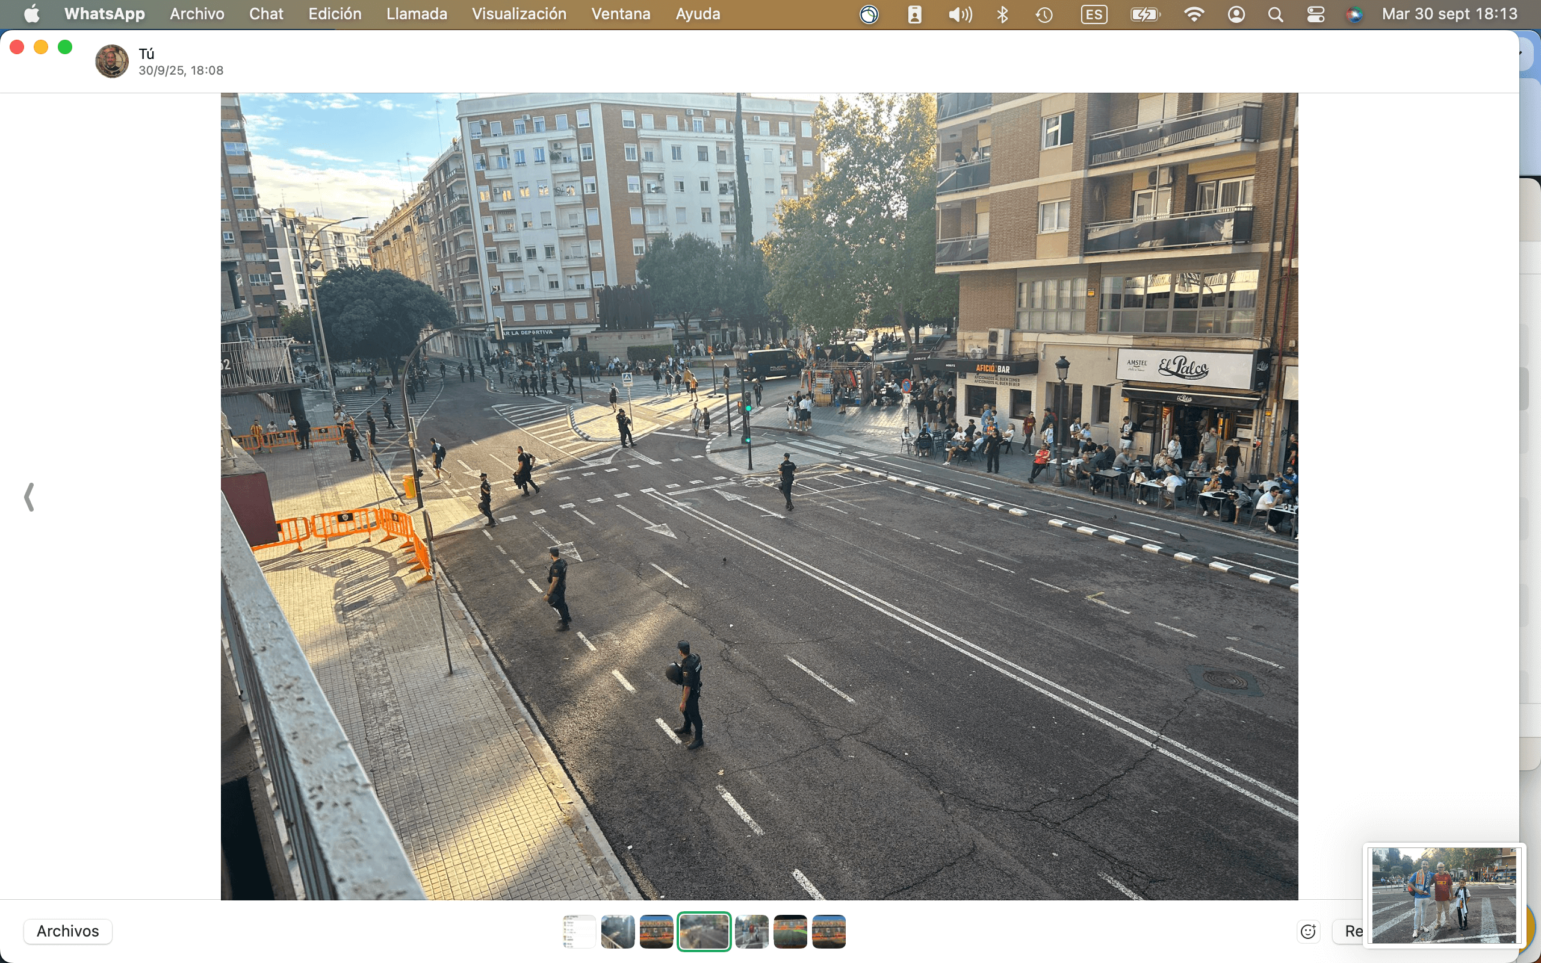This screenshot has width=1541, height=963.
Task: Open Siri from menu bar
Action: (x=1354, y=14)
